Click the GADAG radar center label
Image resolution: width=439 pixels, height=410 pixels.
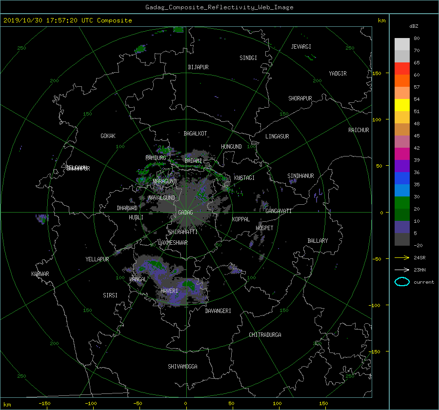coord(185,213)
